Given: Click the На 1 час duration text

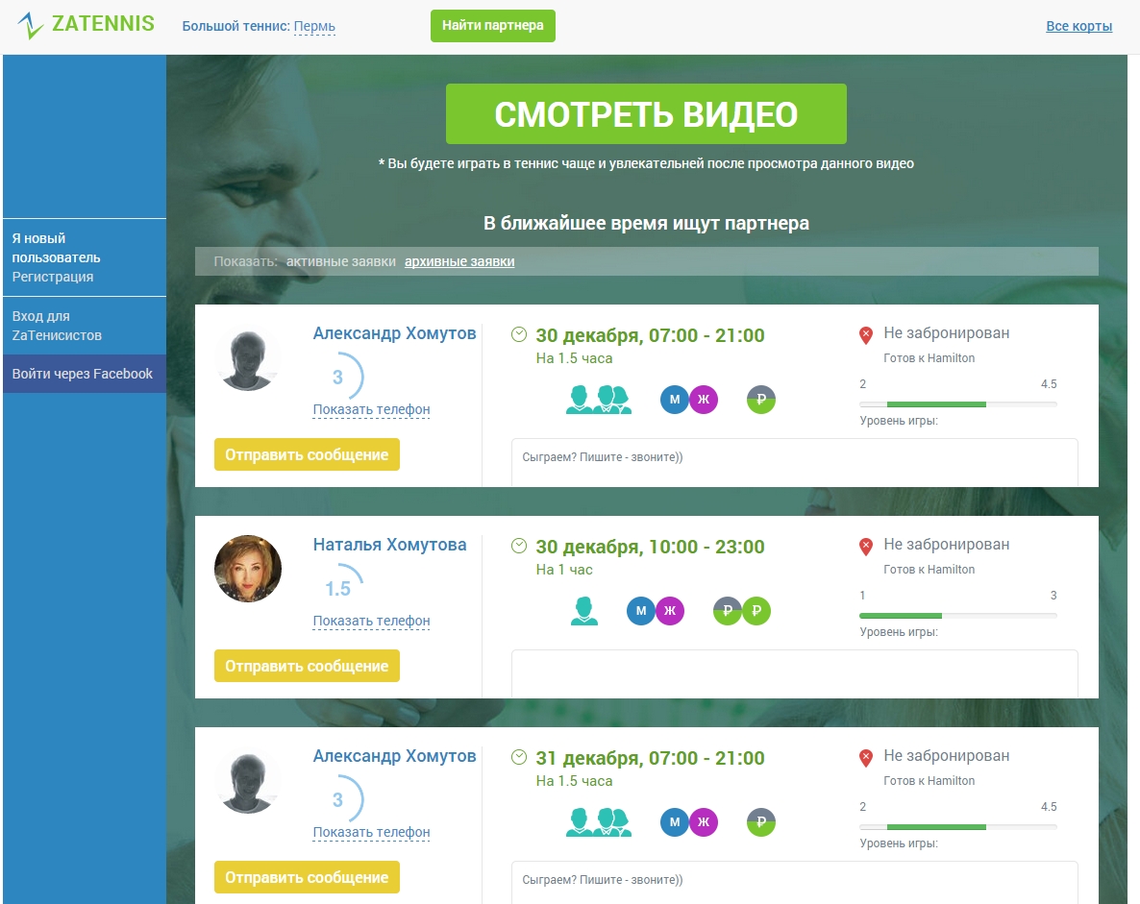Looking at the screenshot, I should (564, 570).
